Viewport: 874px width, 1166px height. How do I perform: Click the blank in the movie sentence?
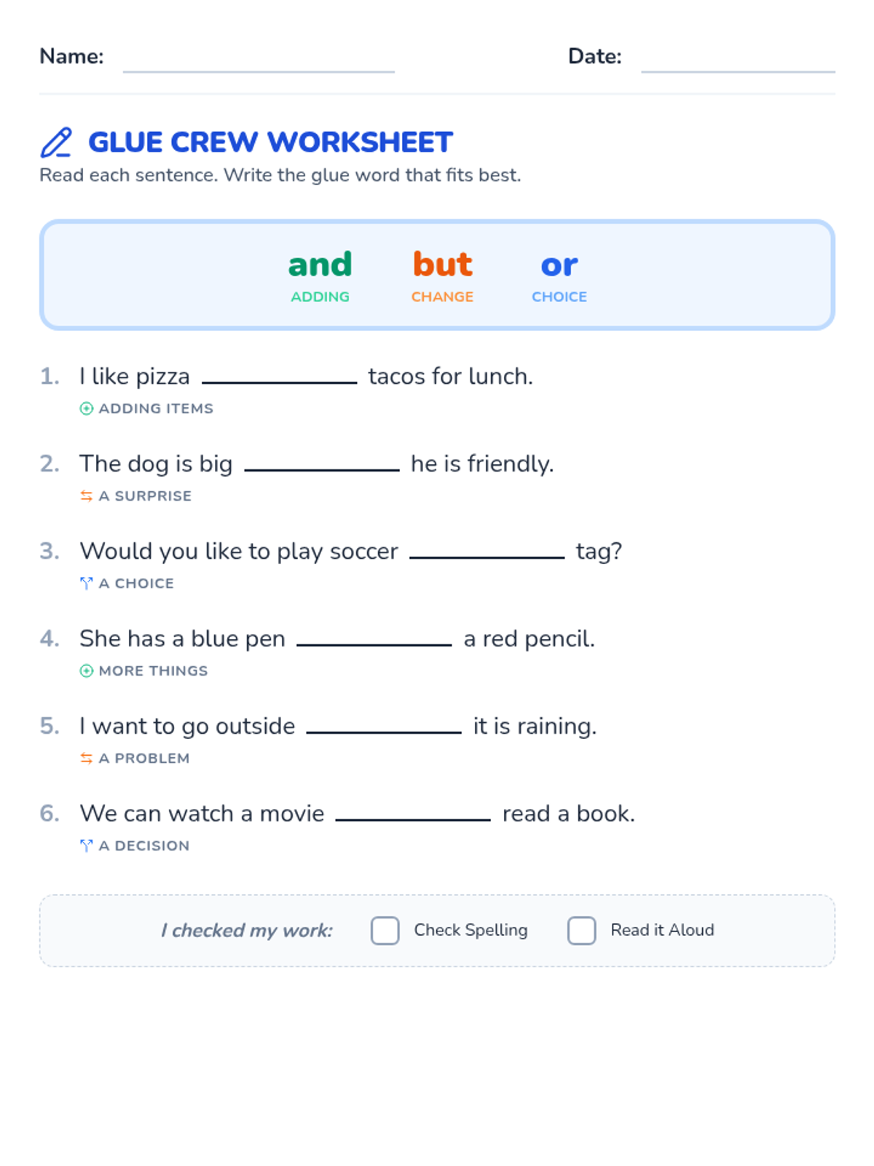point(413,812)
